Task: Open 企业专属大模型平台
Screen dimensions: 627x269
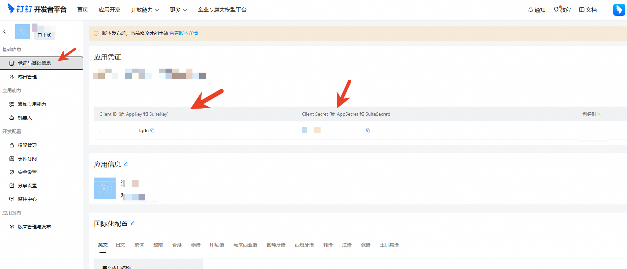Action: (x=222, y=10)
